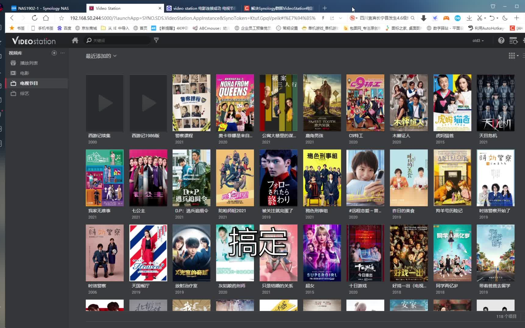Open 虎妈猫爸 poster

pyautogui.click(x=452, y=103)
